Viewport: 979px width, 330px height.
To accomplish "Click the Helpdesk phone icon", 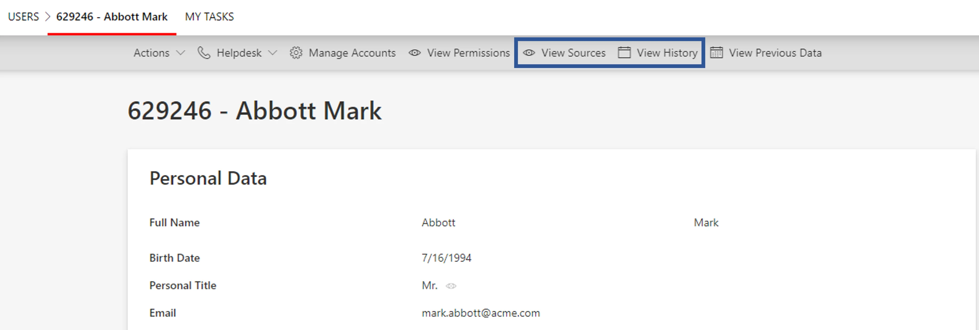I will click(x=204, y=53).
